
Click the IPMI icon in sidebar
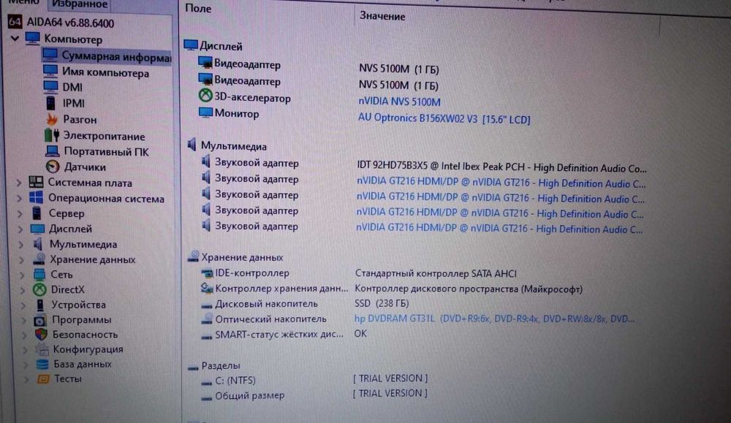pyautogui.click(x=51, y=102)
